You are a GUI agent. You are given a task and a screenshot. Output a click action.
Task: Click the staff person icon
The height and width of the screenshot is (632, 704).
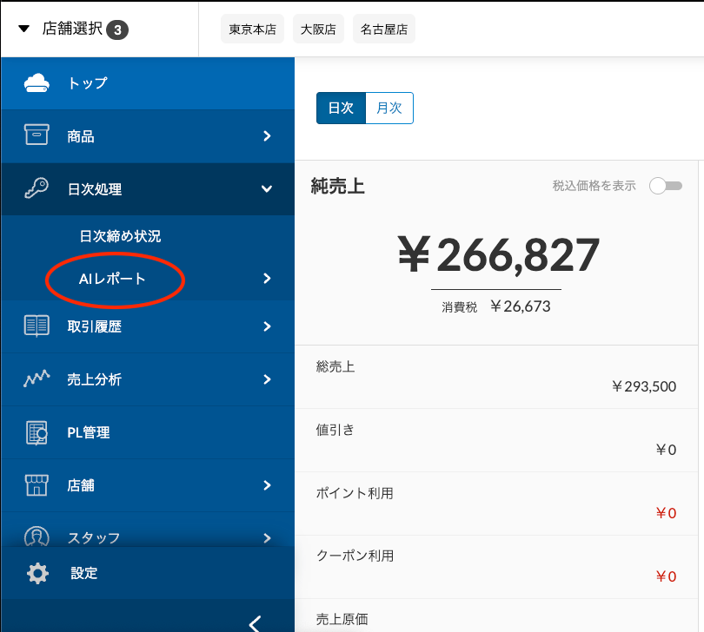pos(37,537)
